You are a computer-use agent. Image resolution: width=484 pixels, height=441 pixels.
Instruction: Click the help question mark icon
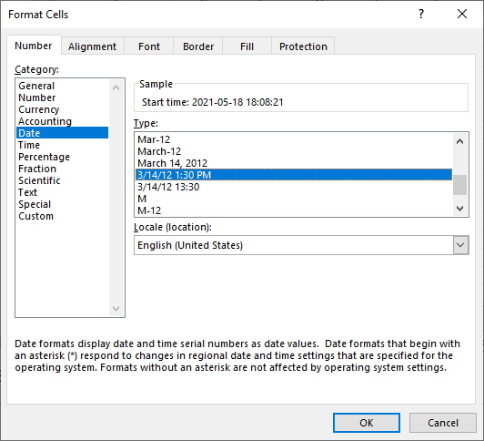[421, 15]
